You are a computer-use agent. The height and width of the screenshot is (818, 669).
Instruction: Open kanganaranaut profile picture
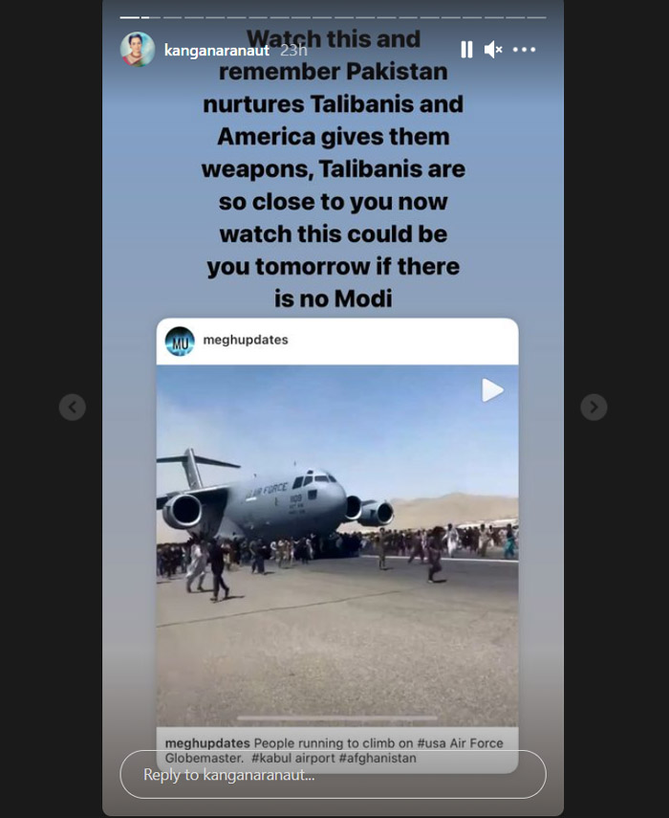pyautogui.click(x=138, y=49)
